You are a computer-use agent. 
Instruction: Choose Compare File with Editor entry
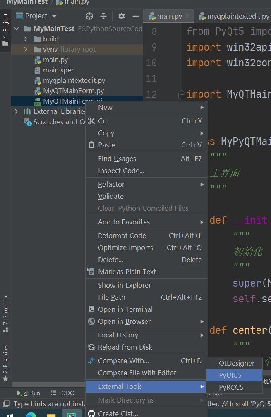146,373
